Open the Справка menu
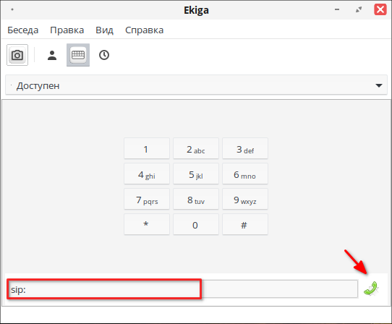This screenshot has width=392, height=324. pyautogui.click(x=144, y=30)
